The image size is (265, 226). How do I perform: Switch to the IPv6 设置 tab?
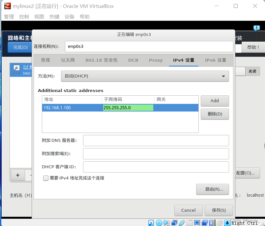(x=216, y=60)
